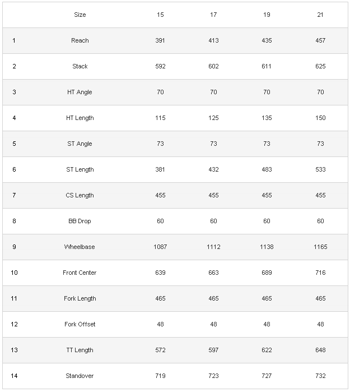The image size is (350, 392).
Task: Click the Reach row label
Action: point(80,40)
